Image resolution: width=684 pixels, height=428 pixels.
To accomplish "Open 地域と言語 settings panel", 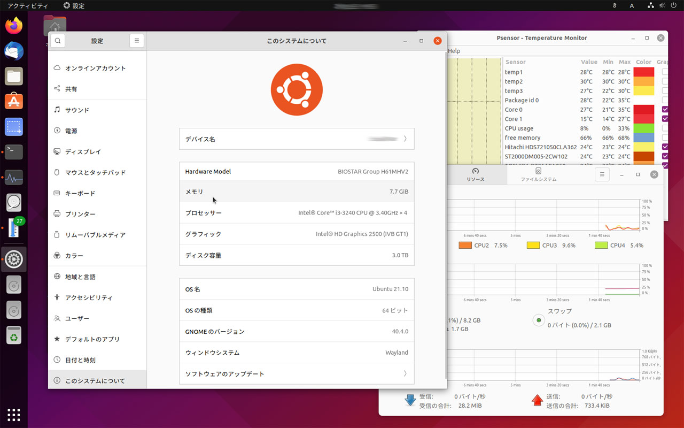I will click(97, 277).
